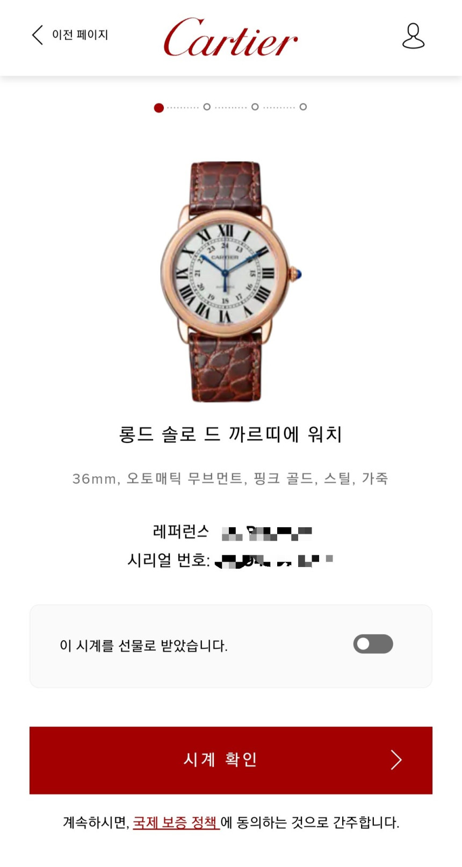The width and height of the screenshot is (462, 867).
Task: Select the second step progress circle
Action: (x=207, y=107)
